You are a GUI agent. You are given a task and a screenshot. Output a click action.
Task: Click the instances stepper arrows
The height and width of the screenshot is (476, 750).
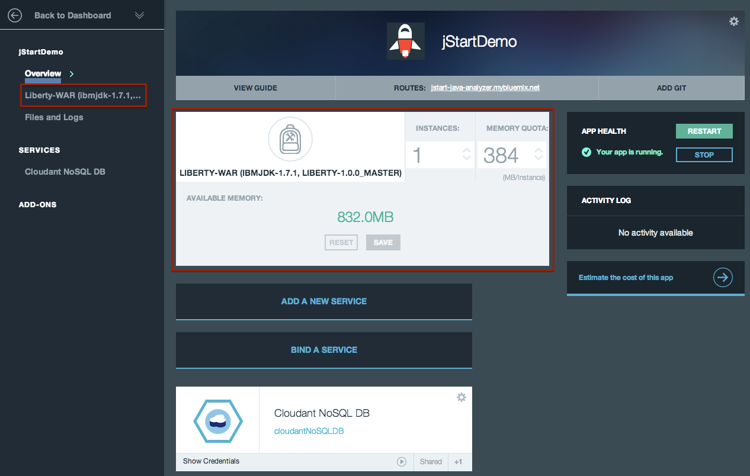[x=467, y=155]
